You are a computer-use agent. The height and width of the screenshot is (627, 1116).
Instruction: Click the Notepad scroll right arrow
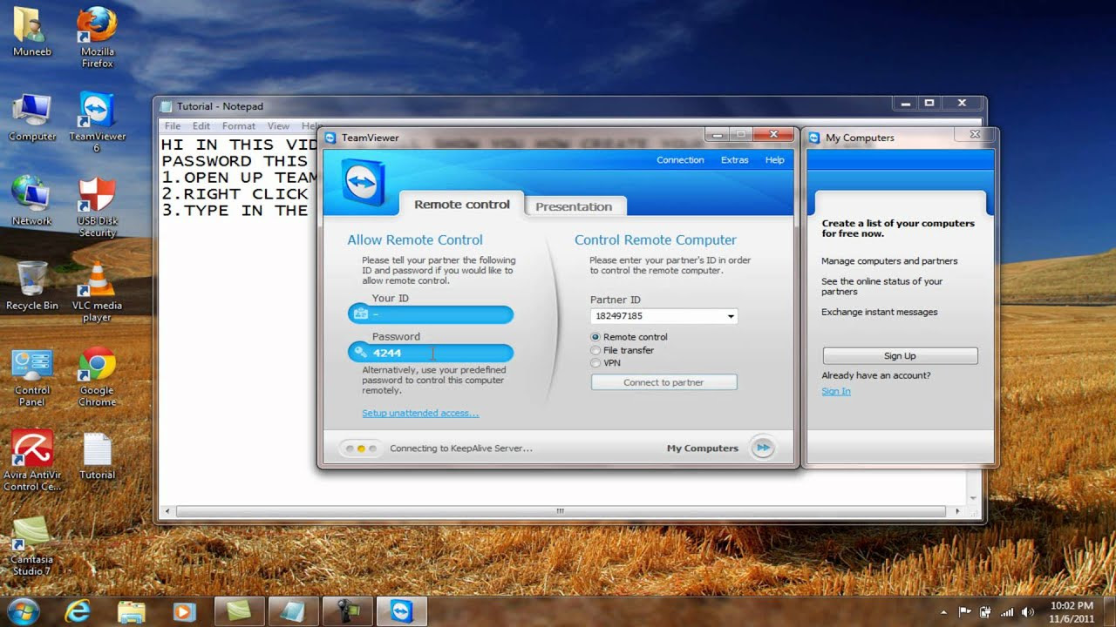tap(956, 511)
